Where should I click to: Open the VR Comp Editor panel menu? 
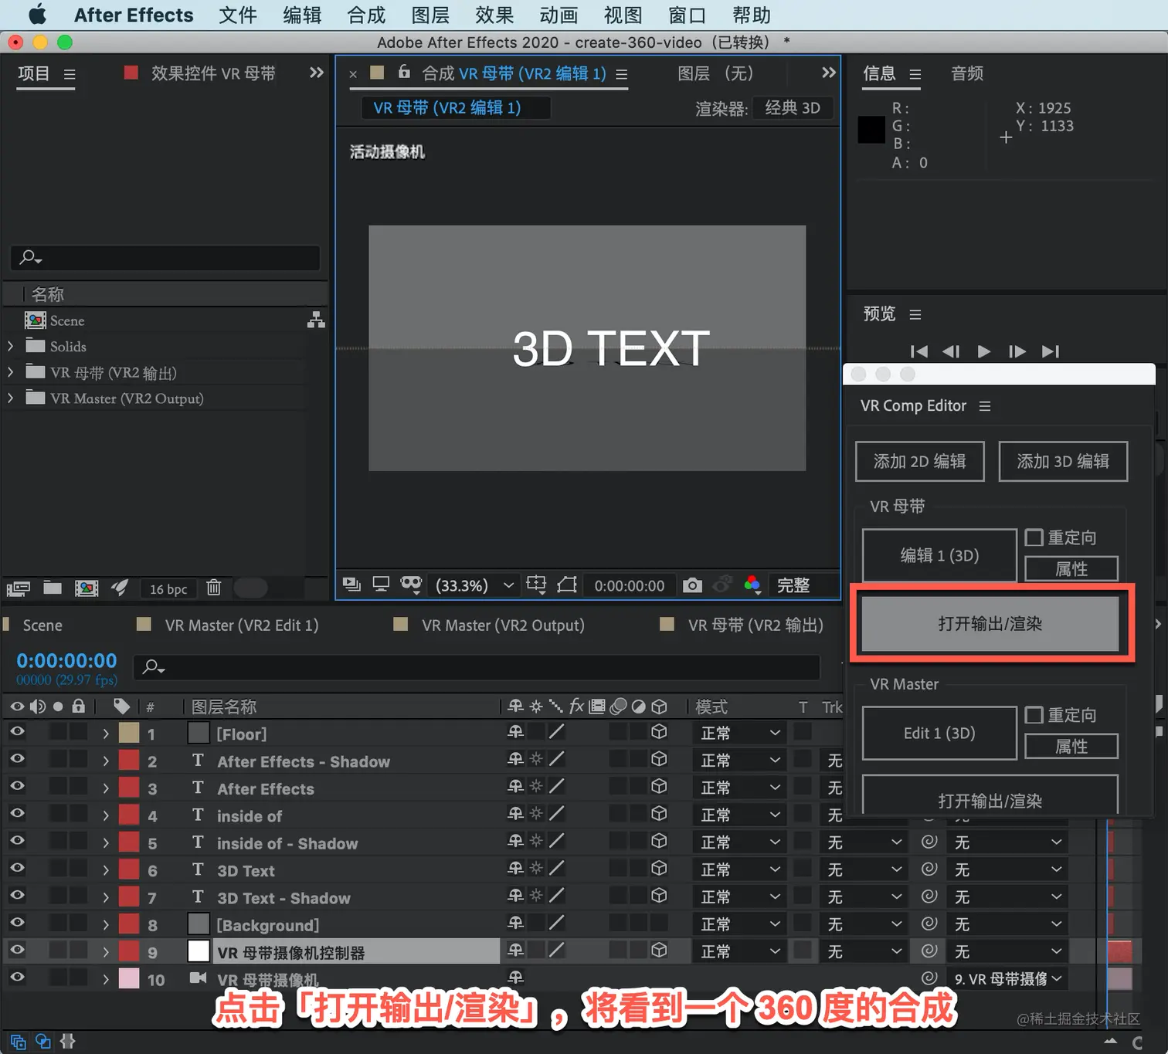pyautogui.click(x=985, y=406)
